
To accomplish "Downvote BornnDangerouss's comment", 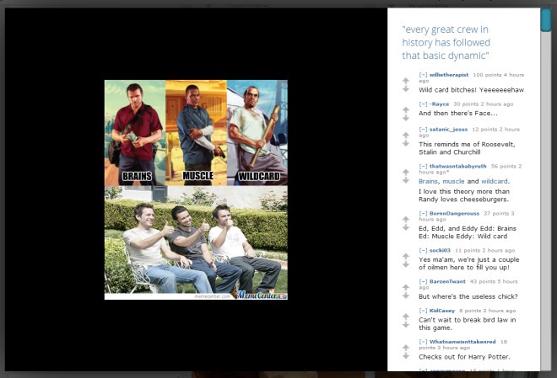I will coord(406,227).
